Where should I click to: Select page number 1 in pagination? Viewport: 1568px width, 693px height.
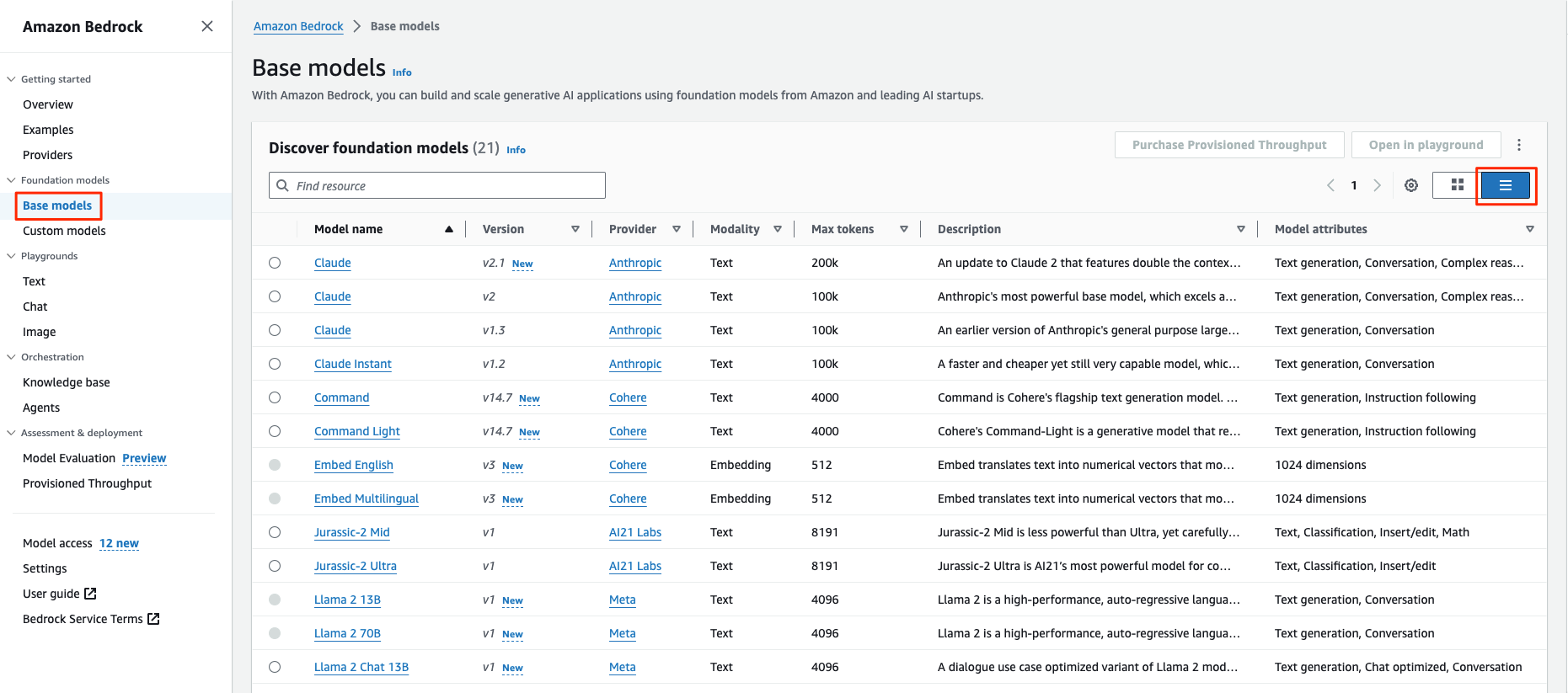click(x=1354, y=185)
